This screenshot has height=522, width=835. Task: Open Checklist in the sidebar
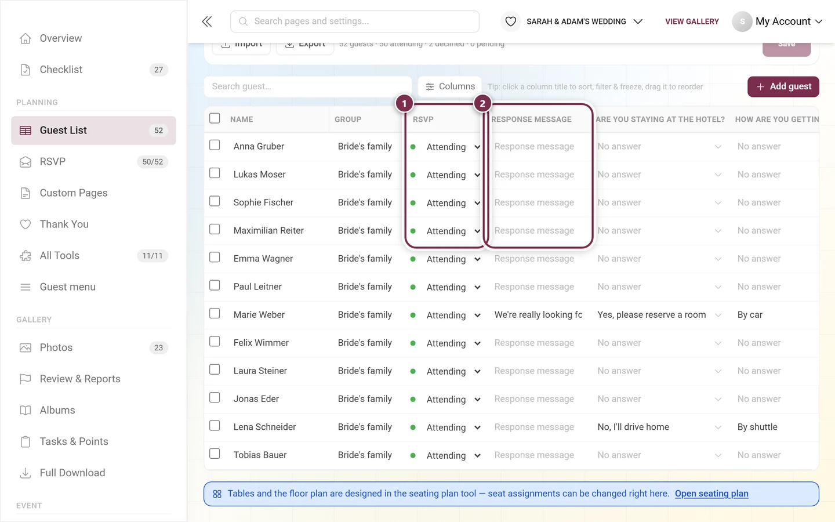(x=93, y=70)
